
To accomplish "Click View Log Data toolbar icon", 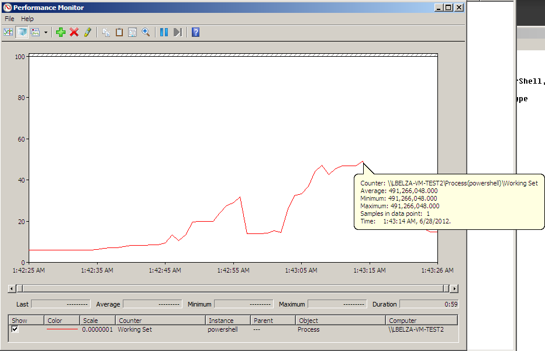I will pyautogui.click(x=22, y=32).
